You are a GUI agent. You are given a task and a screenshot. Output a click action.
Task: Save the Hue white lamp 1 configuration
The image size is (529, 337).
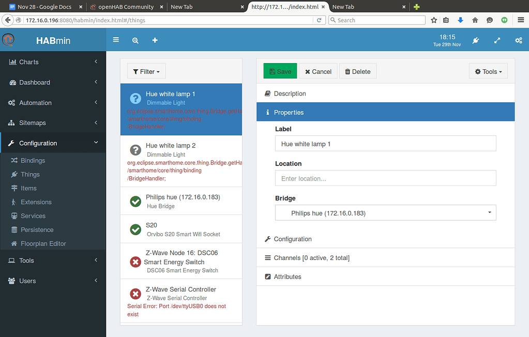(280, 71)
